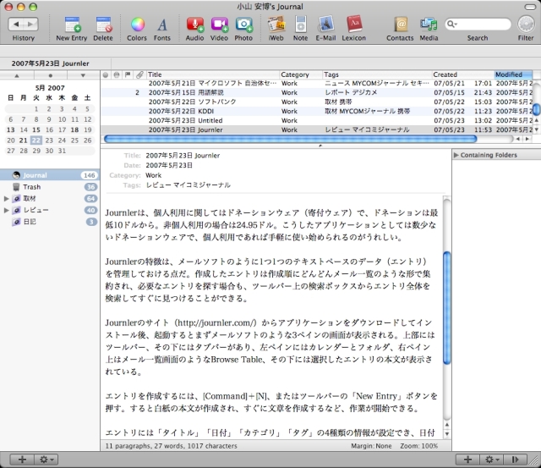The width and height of the screenshot is (541, 468).
Task: Click the Filter toolbar button
Action: [526, 25]
